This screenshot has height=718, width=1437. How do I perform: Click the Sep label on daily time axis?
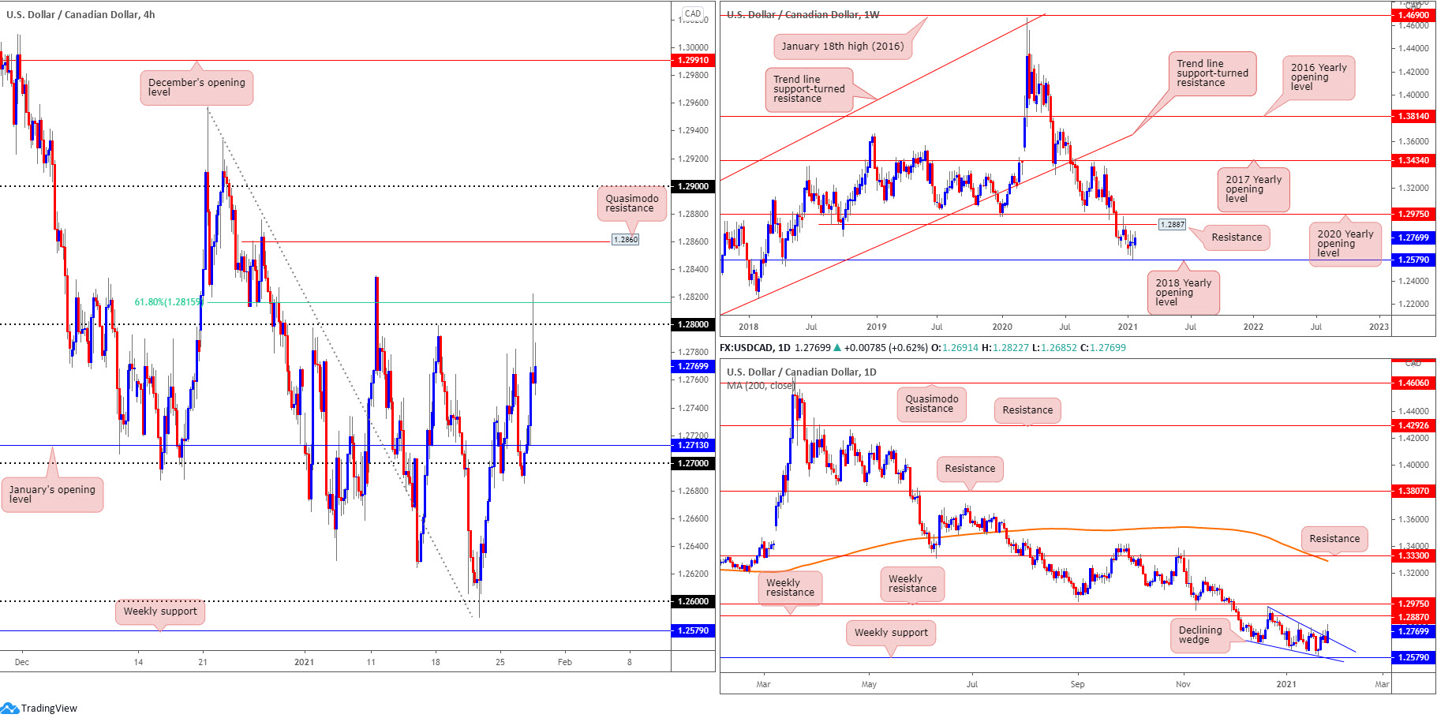coord(1077,684)
